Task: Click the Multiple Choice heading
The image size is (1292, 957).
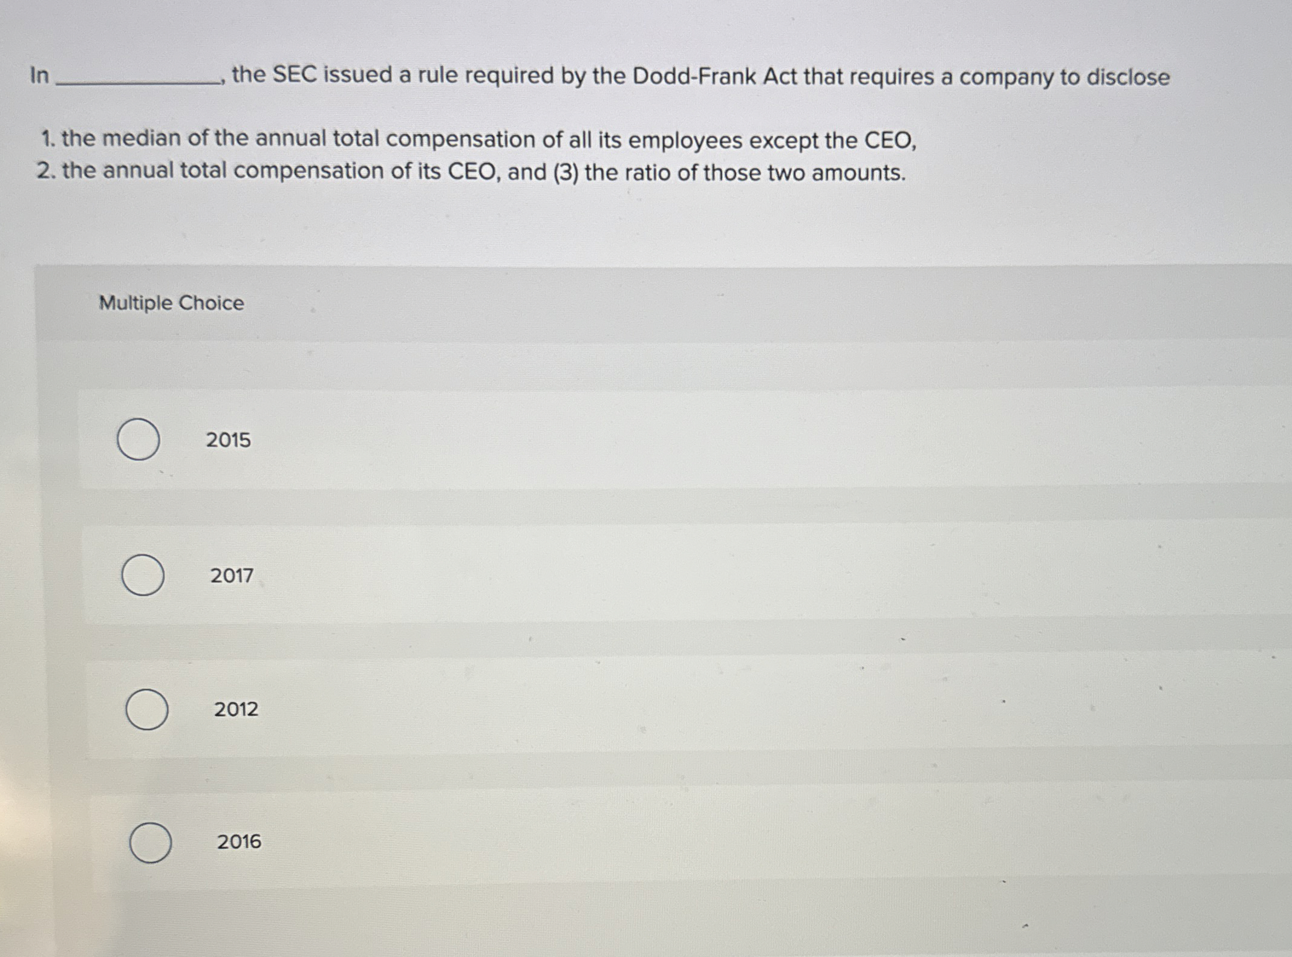Action: pyautogui.click(x=171, y=302)
